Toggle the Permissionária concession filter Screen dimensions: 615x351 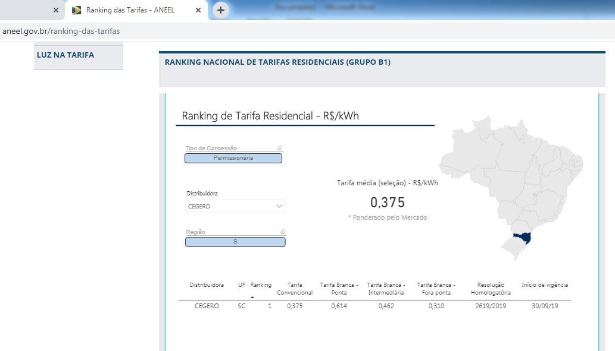point(233,158)
